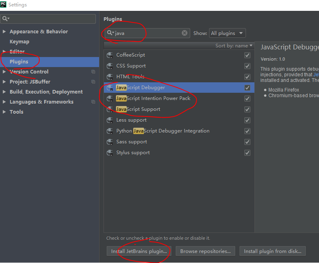Click the HTML Tools plugin icon

point(110,77)
